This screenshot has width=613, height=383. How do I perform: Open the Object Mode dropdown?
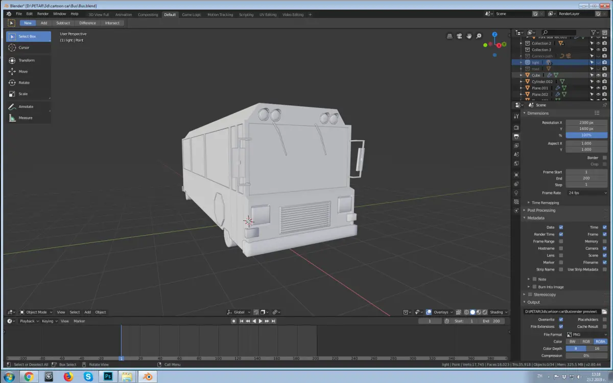[36, 312]
